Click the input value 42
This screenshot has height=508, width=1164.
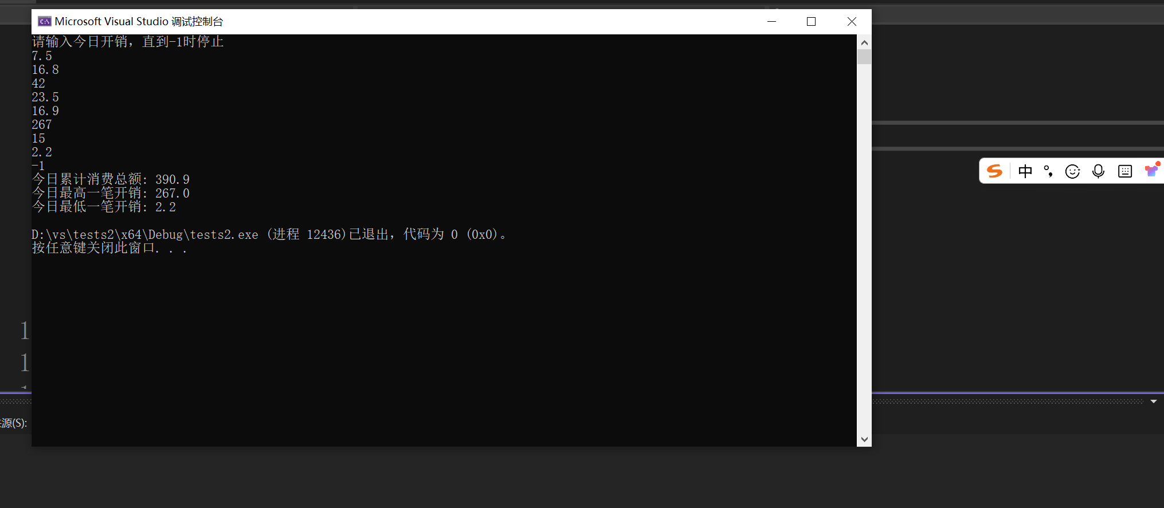coord(38,84)
